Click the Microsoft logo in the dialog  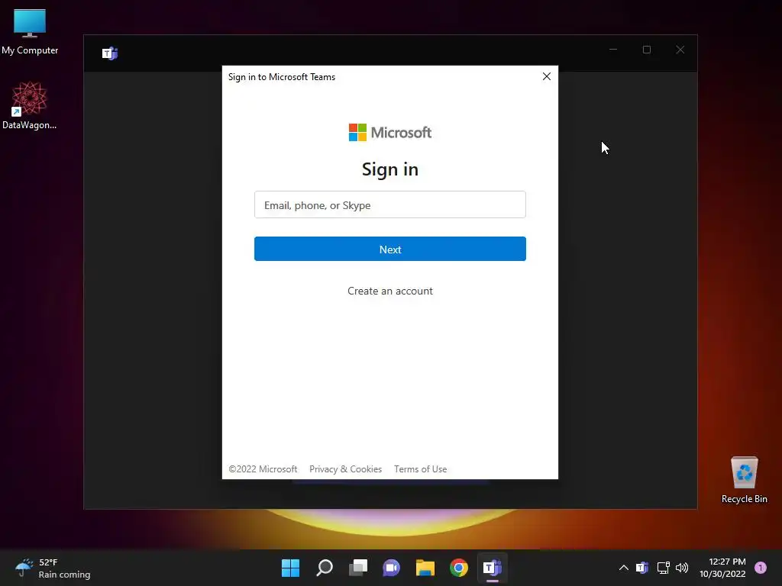pyautogui.click(x=390, y=133)
